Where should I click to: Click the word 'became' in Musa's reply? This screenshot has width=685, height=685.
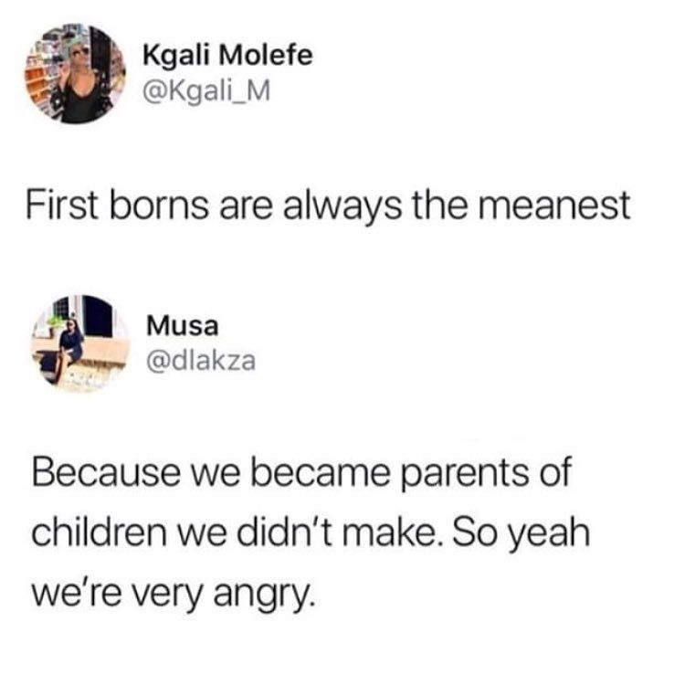[x=321, y=473]
